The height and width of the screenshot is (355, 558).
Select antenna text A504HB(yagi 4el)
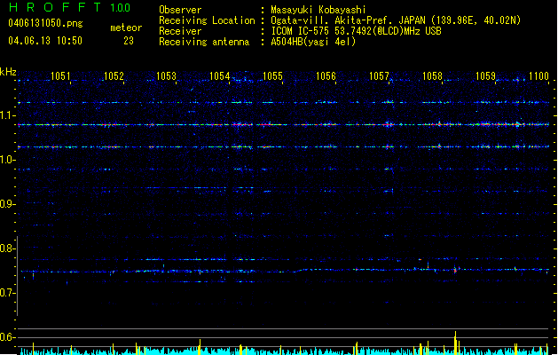coord(313,42)
